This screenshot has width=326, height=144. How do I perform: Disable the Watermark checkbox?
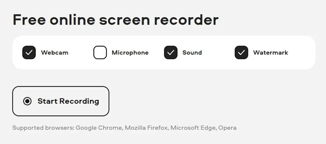241,53
